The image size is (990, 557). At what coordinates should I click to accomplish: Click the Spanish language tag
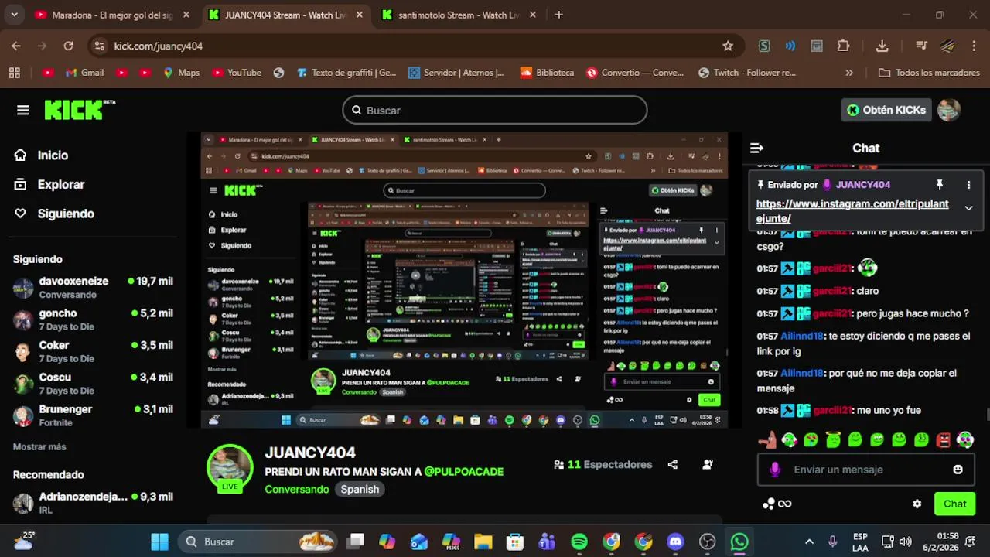[360, 490]
